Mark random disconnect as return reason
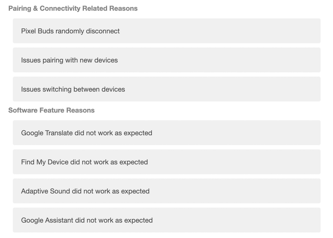The width and height of the screenshot is (333, 238). (167, 31)
